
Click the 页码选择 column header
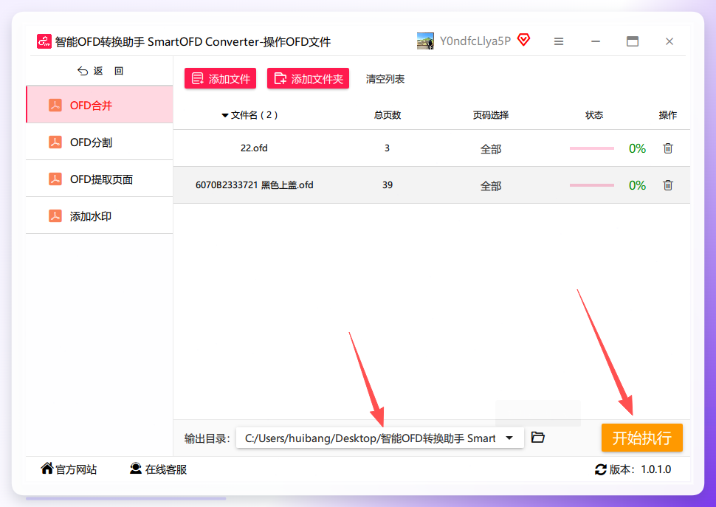click(491, 115)
